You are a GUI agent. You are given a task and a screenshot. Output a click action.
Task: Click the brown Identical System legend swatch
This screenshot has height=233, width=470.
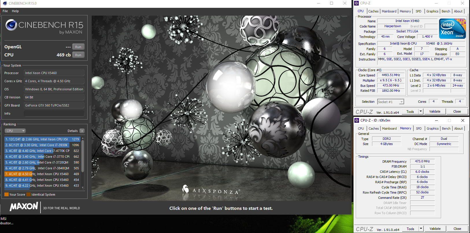[x=28, y=195]
